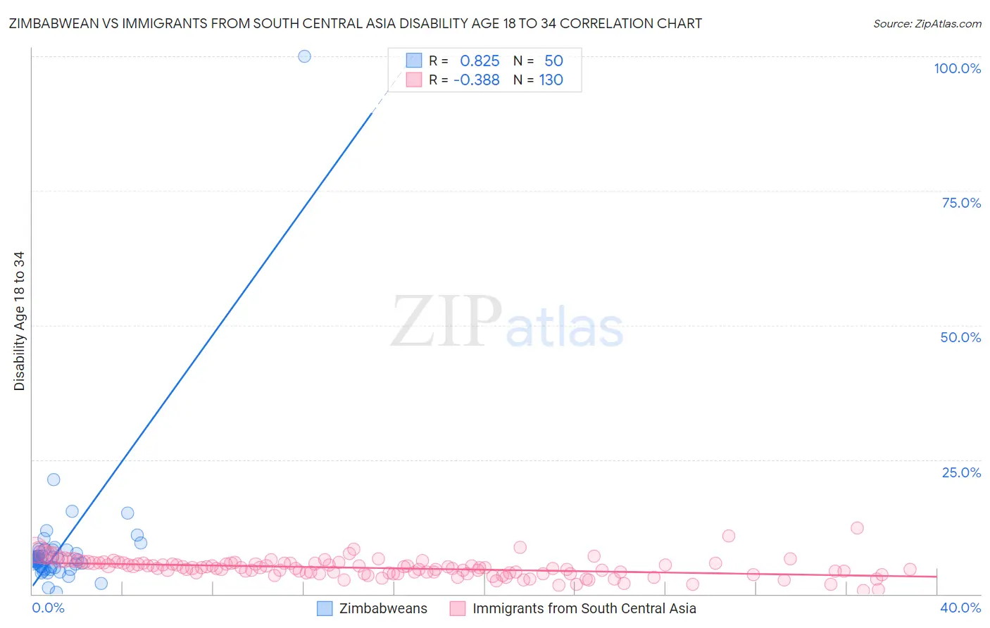The image size is (990, 628).
Task: Click the chart title text
Action: (356, 23)
